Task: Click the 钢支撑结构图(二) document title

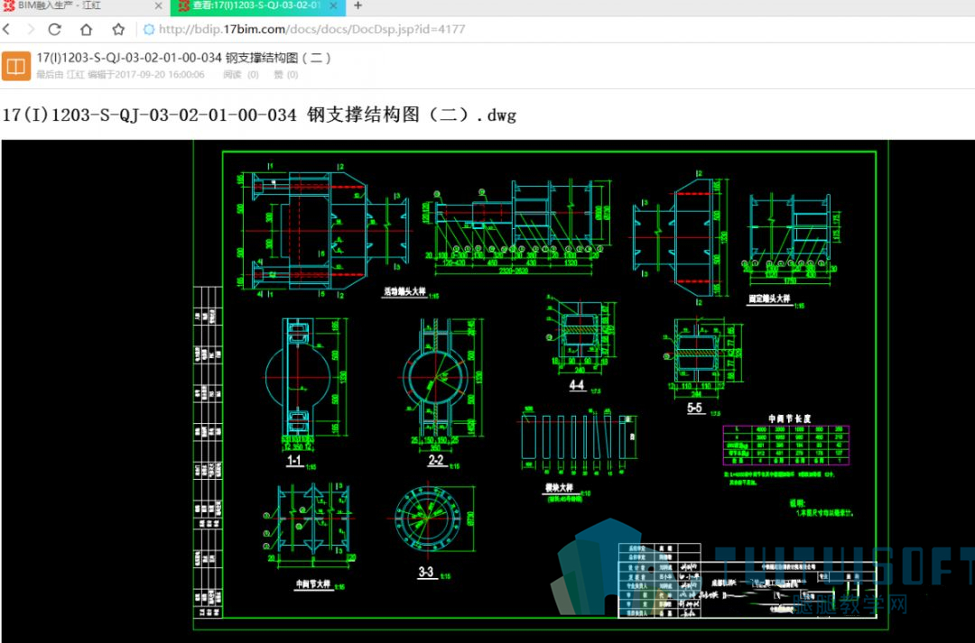Action: click(183, 58)
